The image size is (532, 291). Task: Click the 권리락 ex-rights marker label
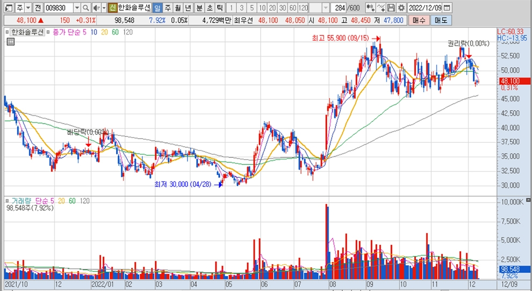point(469,43)
